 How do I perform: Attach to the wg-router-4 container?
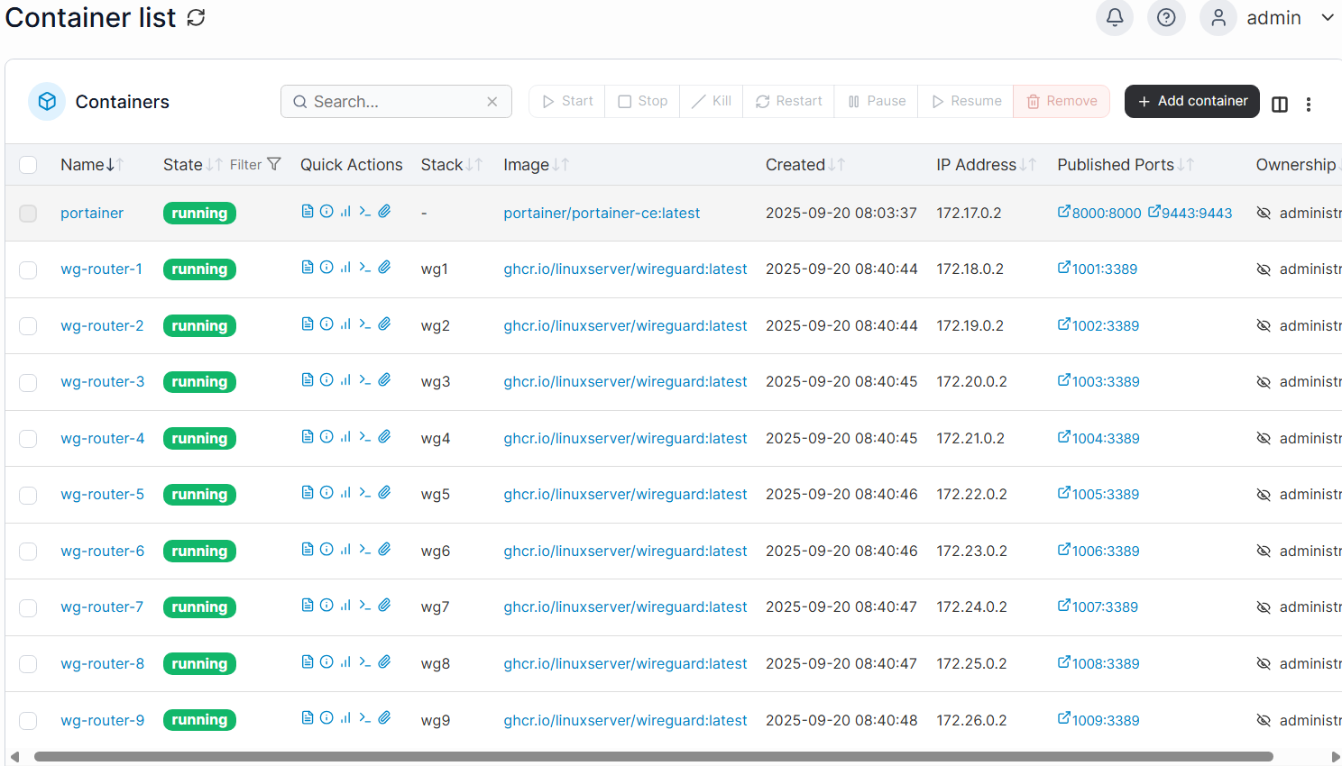tap(384, 436)
